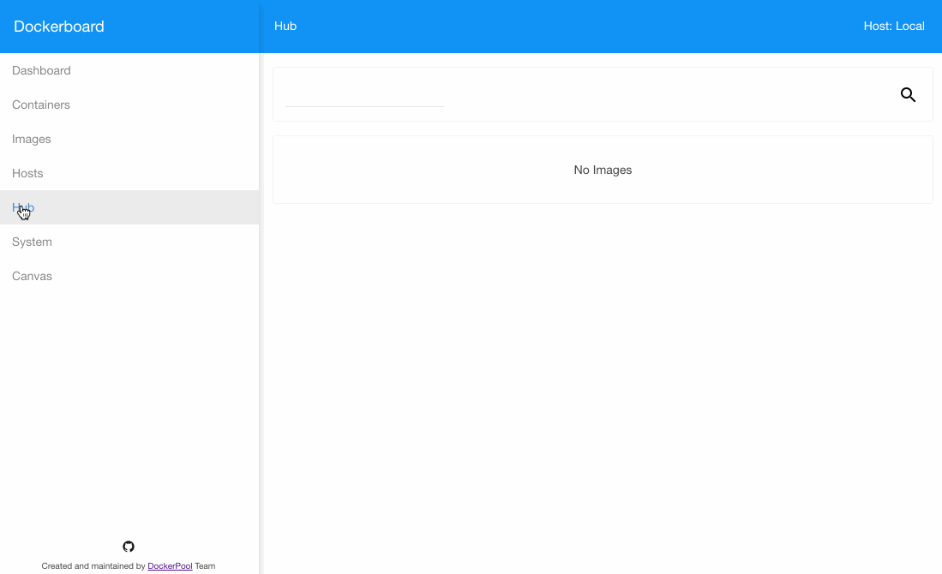Click the "No Images" message
Image resolution: width=942 pixels, height=574 pixels.
click(603, 170)
